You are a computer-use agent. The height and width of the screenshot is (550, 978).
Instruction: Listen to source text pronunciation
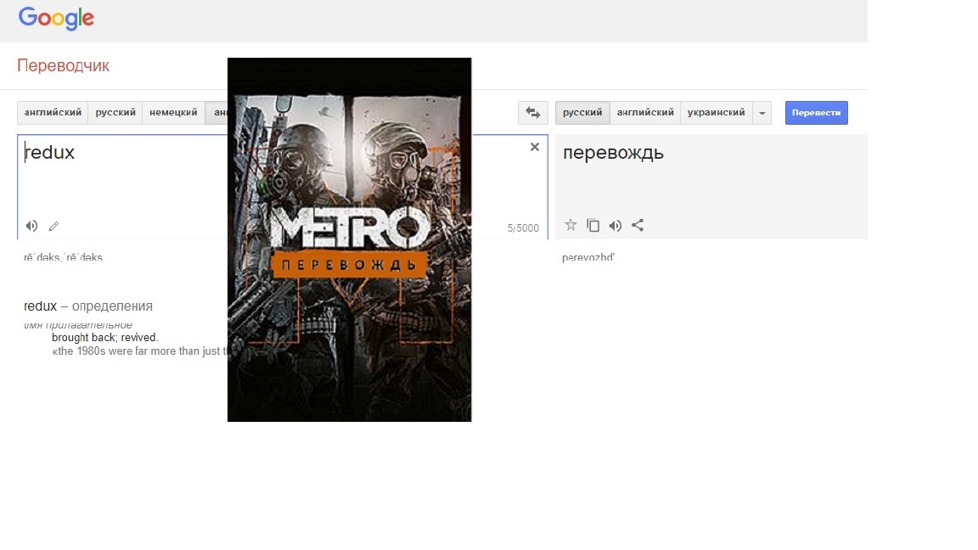pyautogui.click(x=31, y=226)
